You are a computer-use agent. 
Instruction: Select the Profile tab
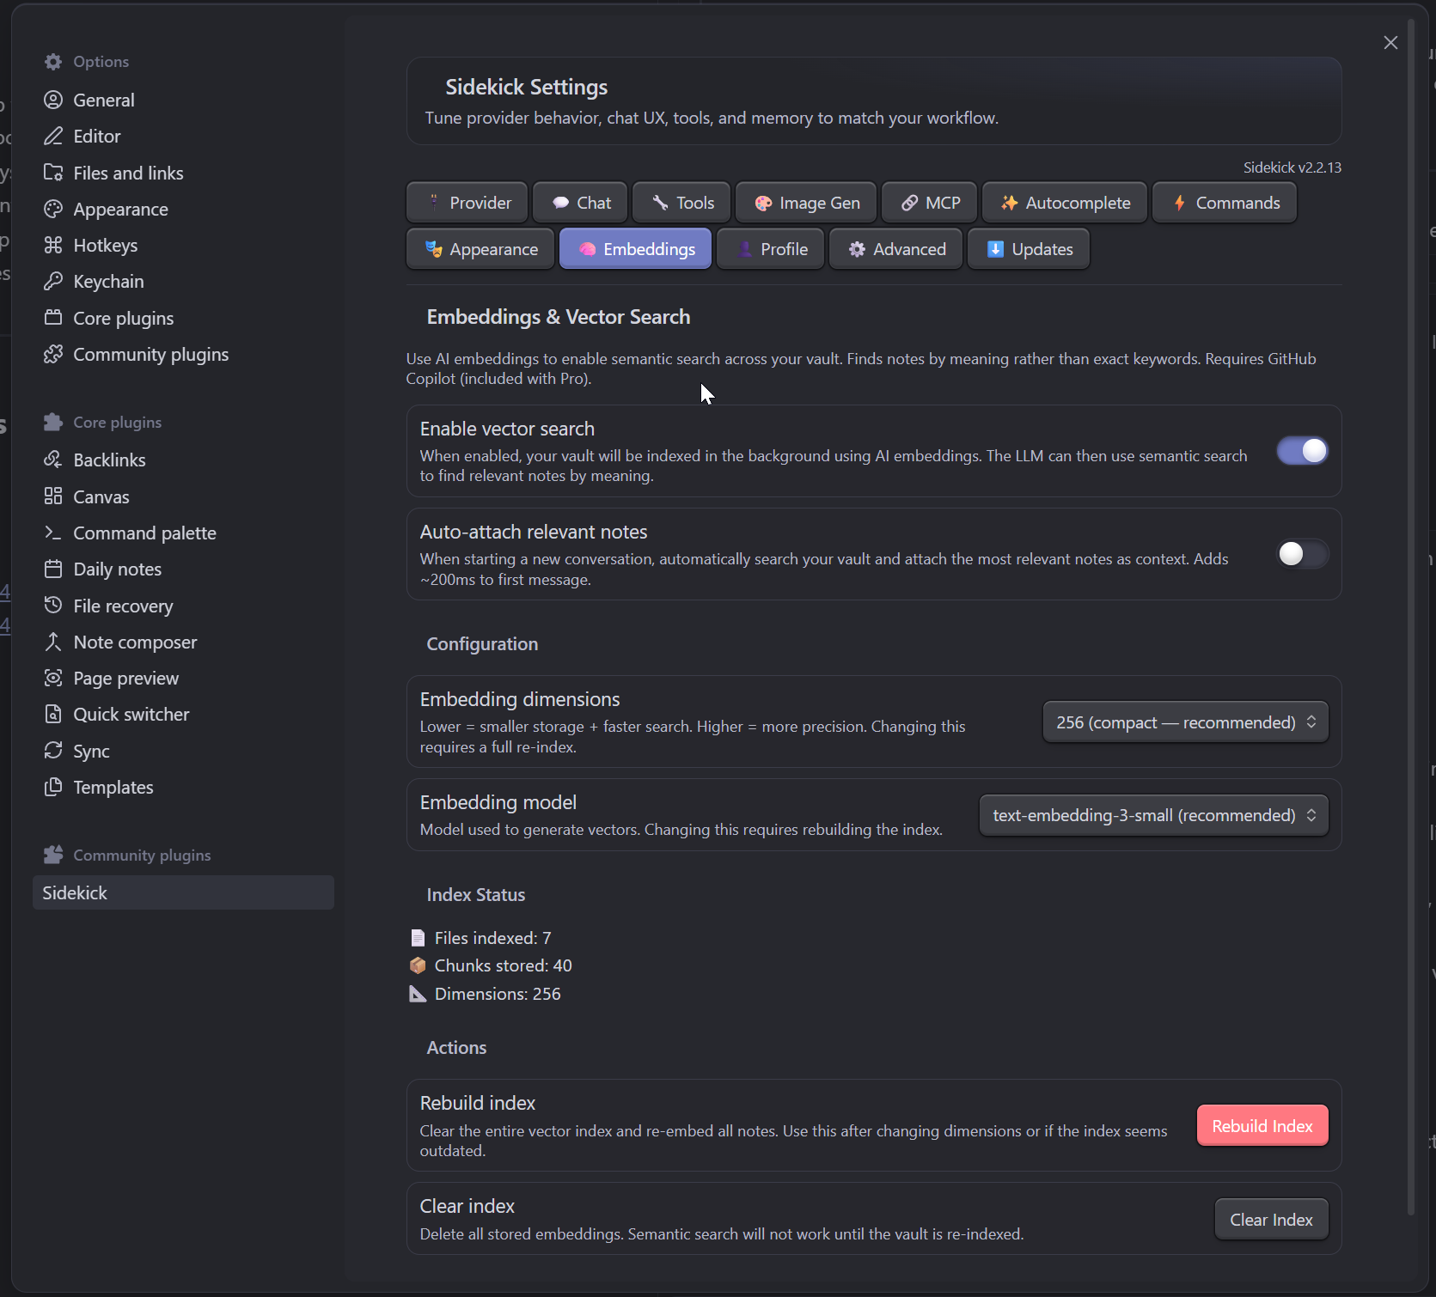click(771, 249)
